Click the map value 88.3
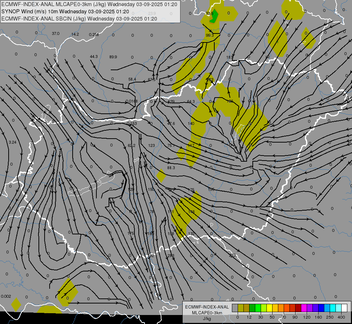Viewport: 352px width, 324px height. (171, 168)
